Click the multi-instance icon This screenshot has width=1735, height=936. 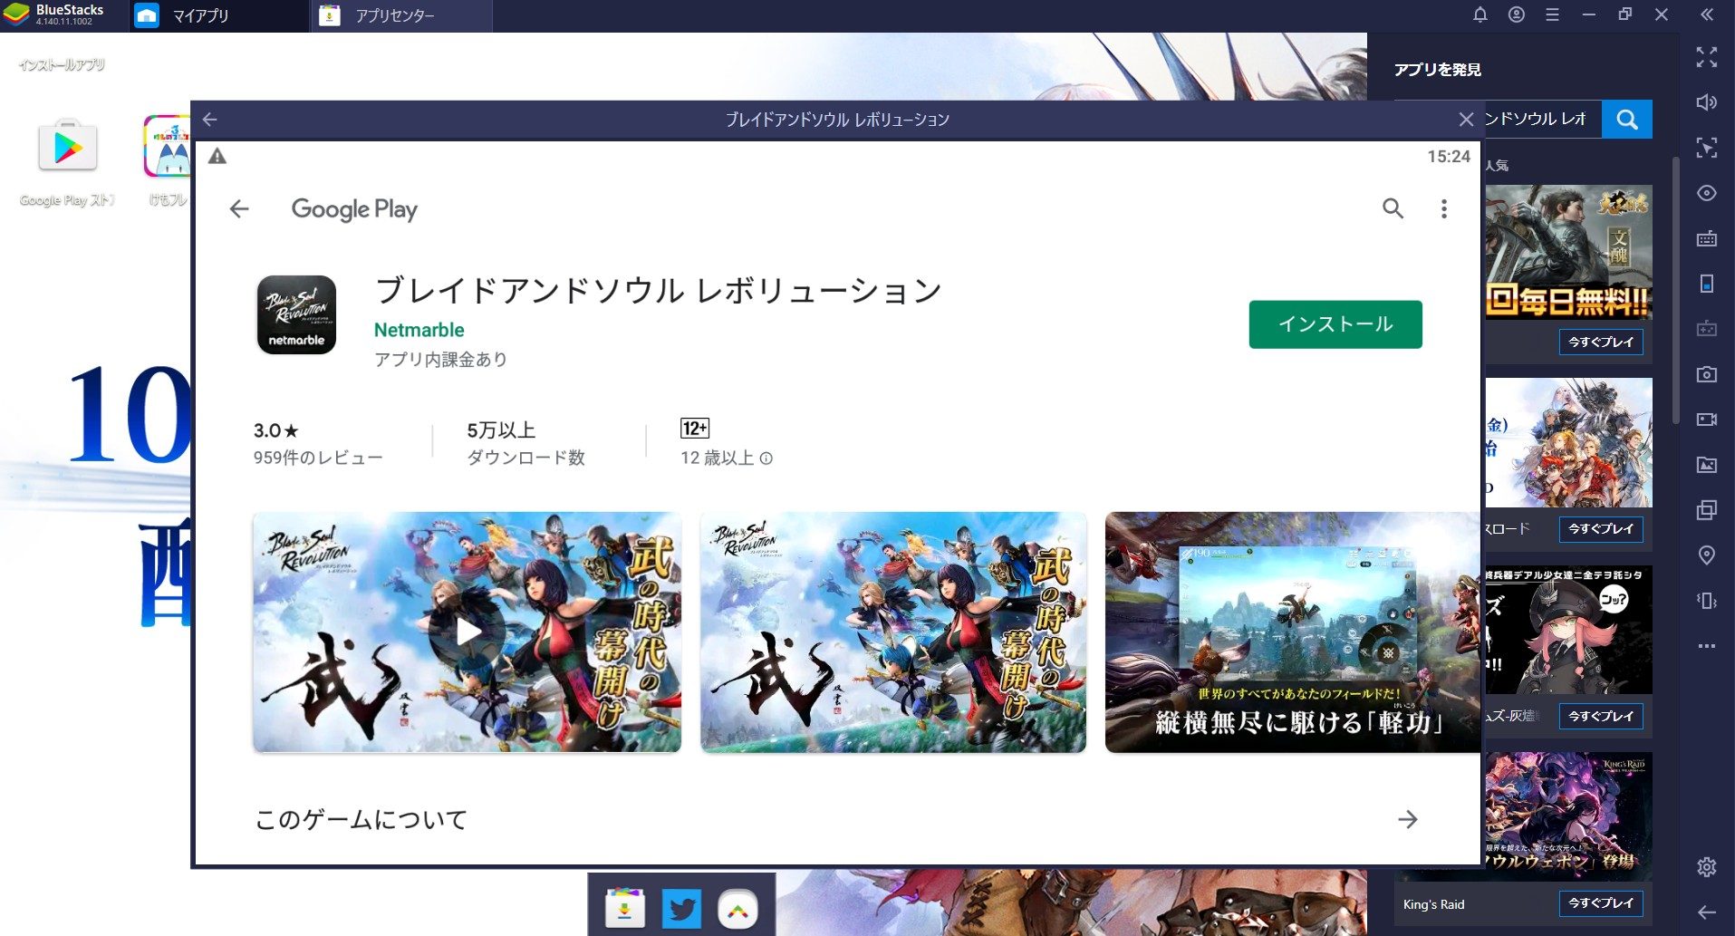coord(1707,510)
